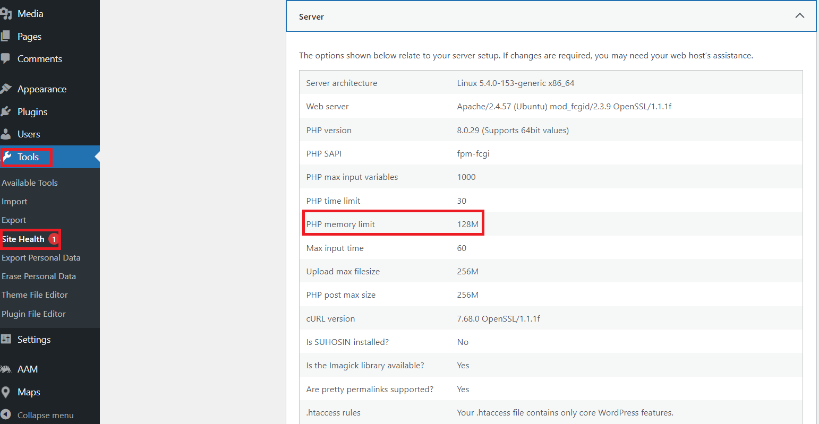Collapse the Server section chevron
Viewport: 819px width, 424px height.
tap(799, 16)
